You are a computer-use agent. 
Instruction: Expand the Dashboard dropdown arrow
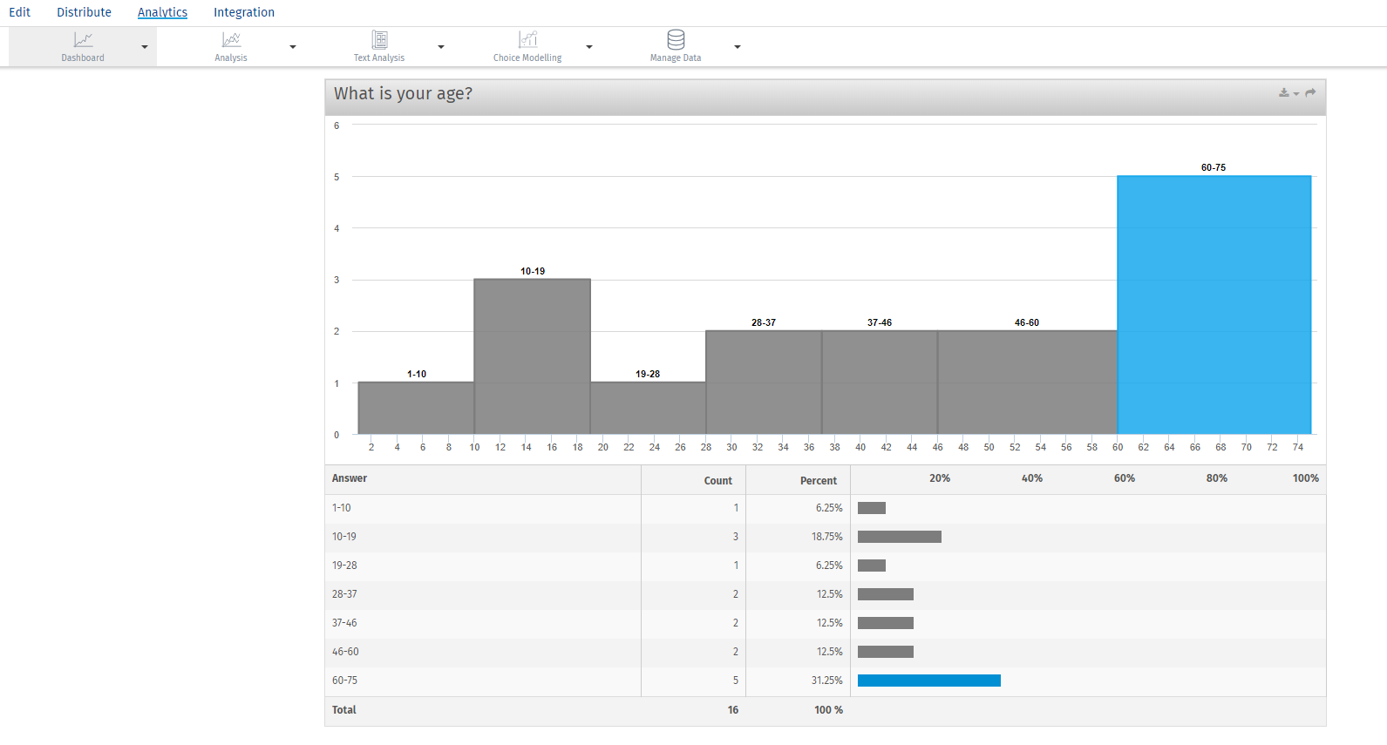click(x=145, y=47)
